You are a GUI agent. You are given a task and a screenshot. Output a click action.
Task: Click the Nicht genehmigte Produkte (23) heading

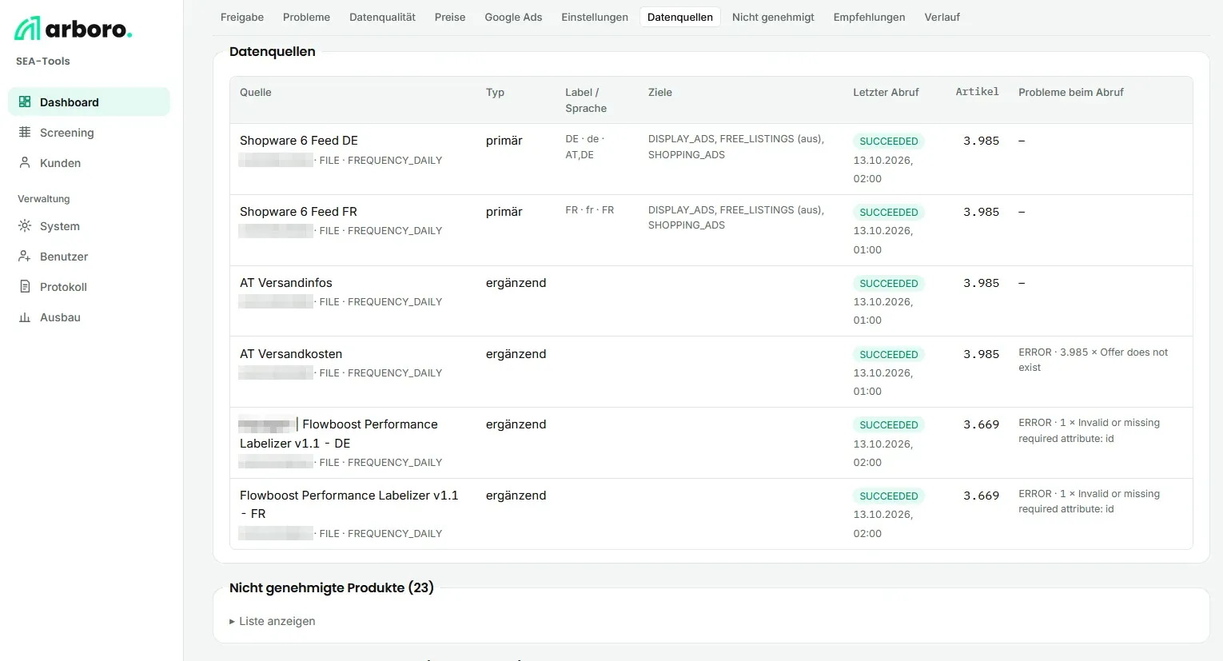click(x=332, y=587)
